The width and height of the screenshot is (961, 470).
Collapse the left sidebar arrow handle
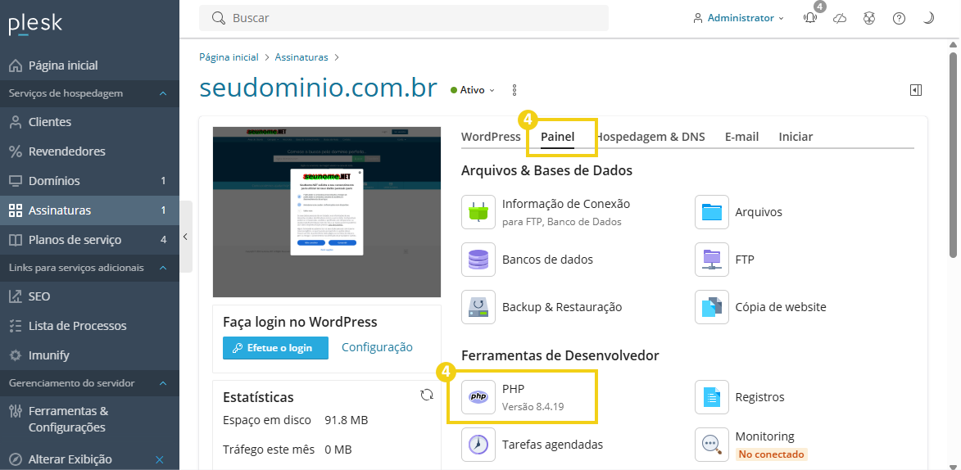tap(186, 237)
